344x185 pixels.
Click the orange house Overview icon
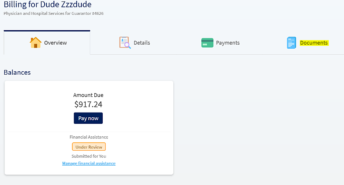[35, 43]
